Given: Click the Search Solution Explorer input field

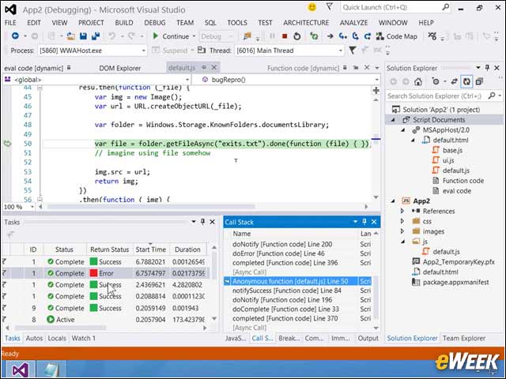Looking at the screenshot, I should (x=438, y=96).
